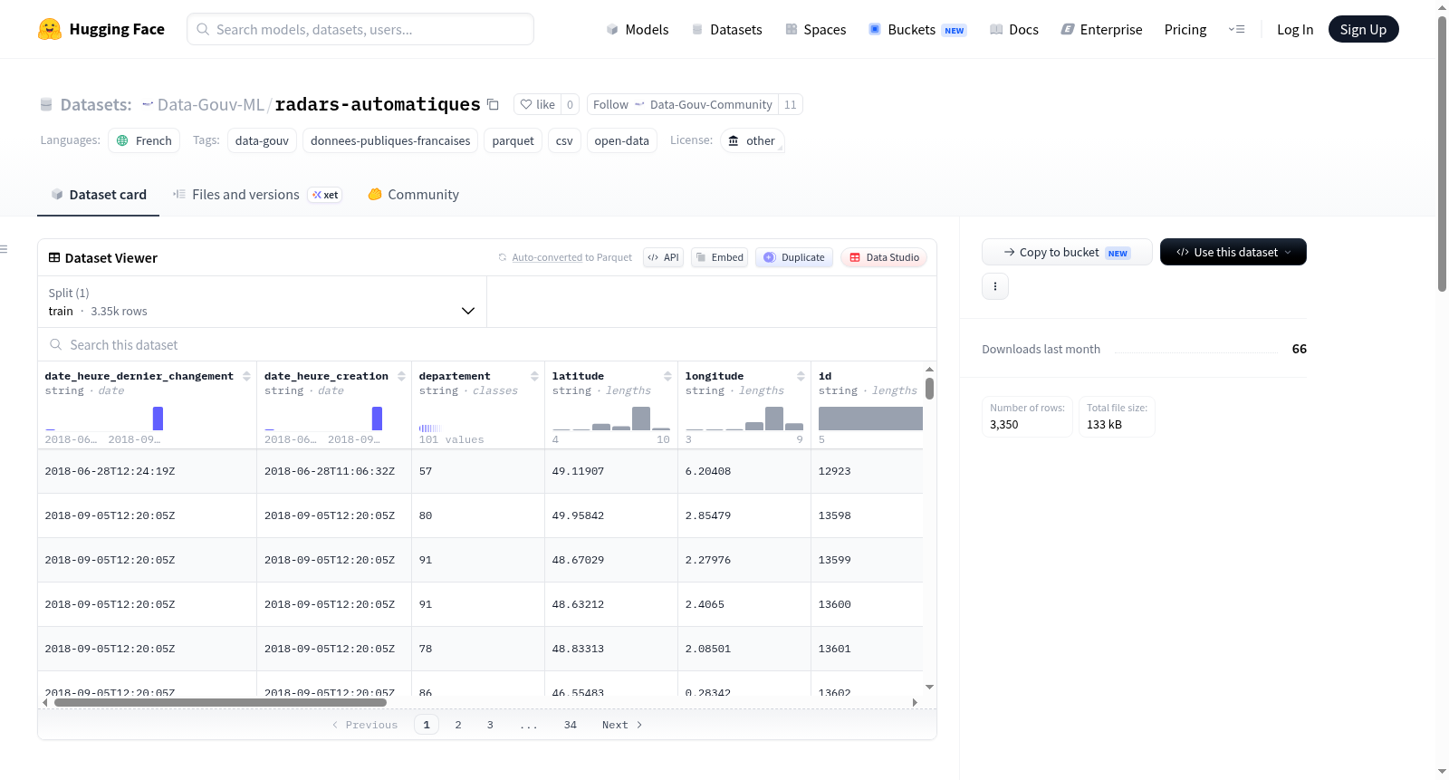The image size is (1449, 780).
Task: Expand the Use this dataset menu
Action: (x=1233, y=252)
